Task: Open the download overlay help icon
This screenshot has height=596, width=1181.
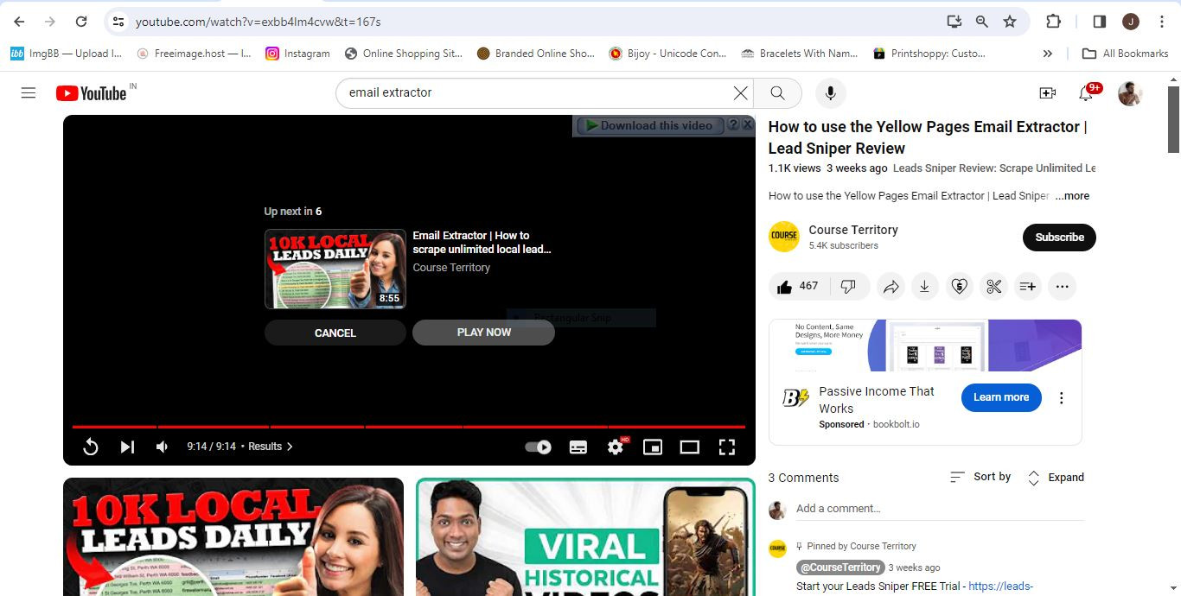Action: (733, 124)
